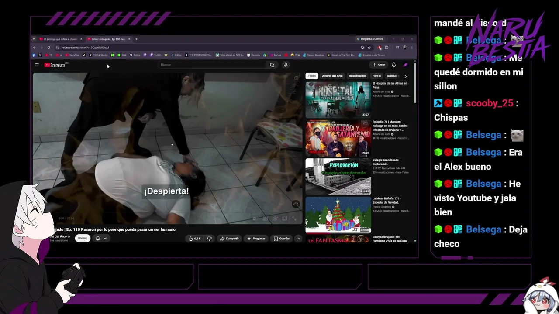This screenshot has height=314, width=559.
Task: Click the 'Preguntar' button
Action: (256, 239)
